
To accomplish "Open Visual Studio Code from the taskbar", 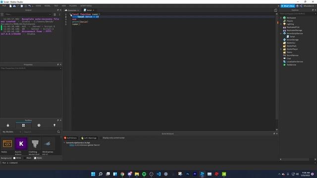I will [x=158, y=174].
